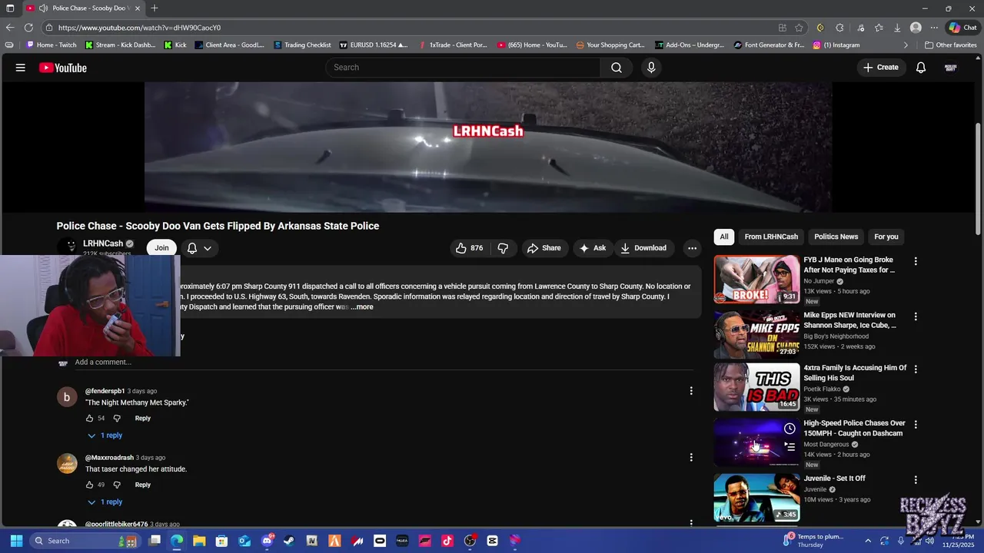This screenshot has width=984, height=553.
Task: Reply to @fenderspb1 comment
Action: [x=143, y=419]
